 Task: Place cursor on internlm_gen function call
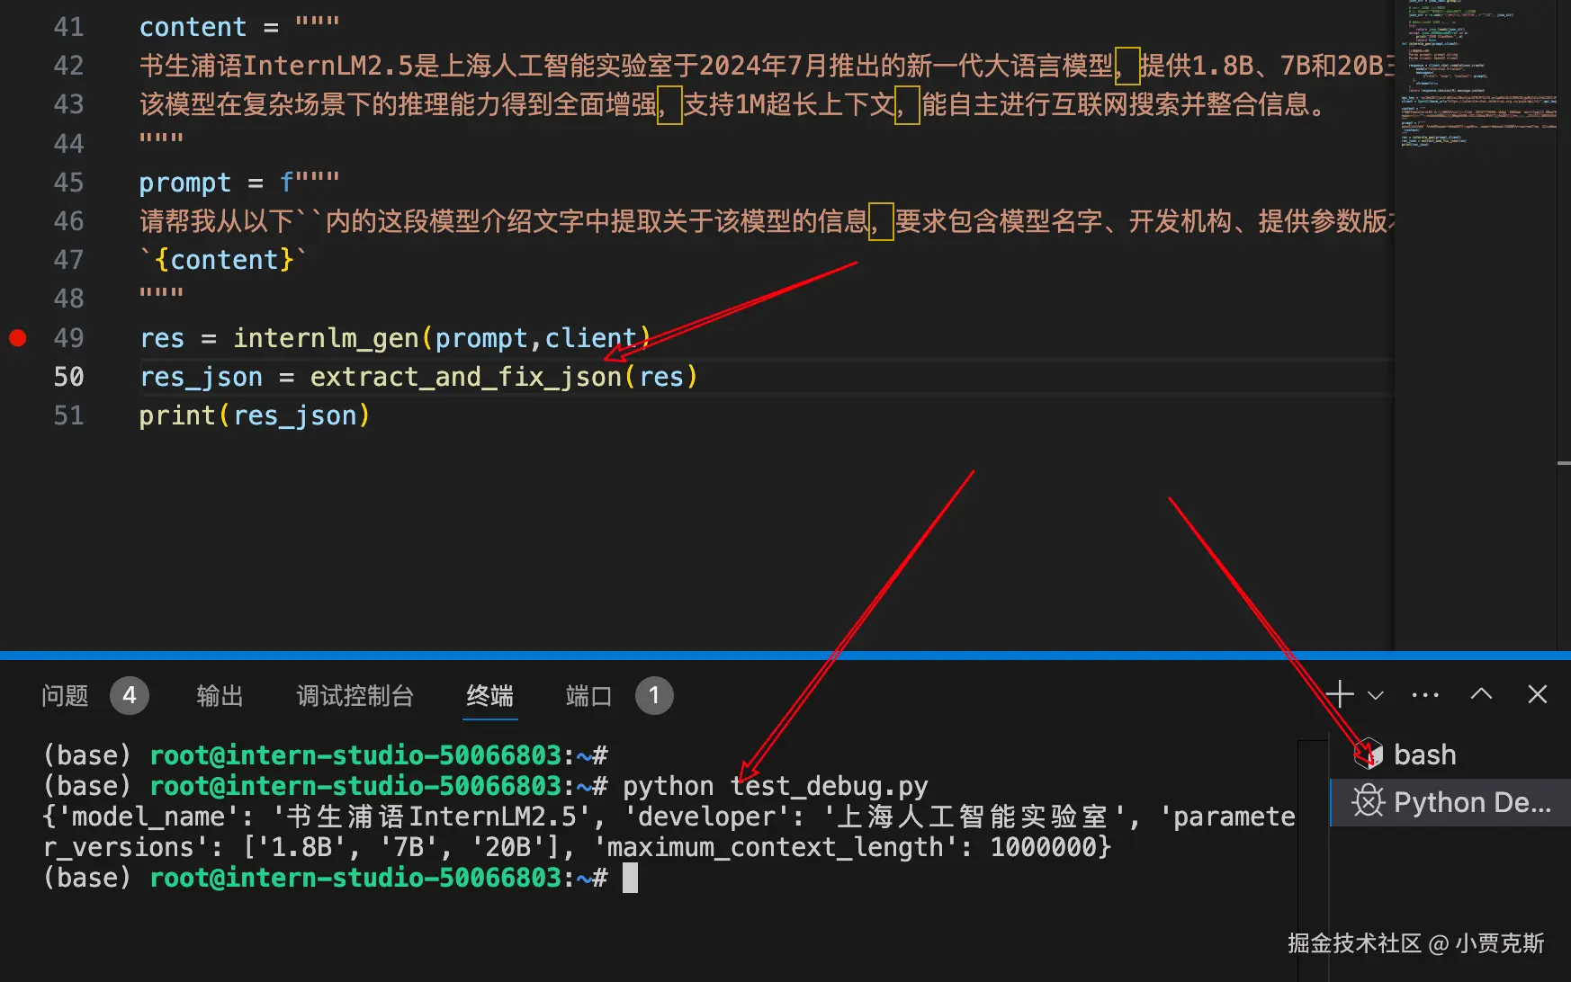click(x=326, y=338)
